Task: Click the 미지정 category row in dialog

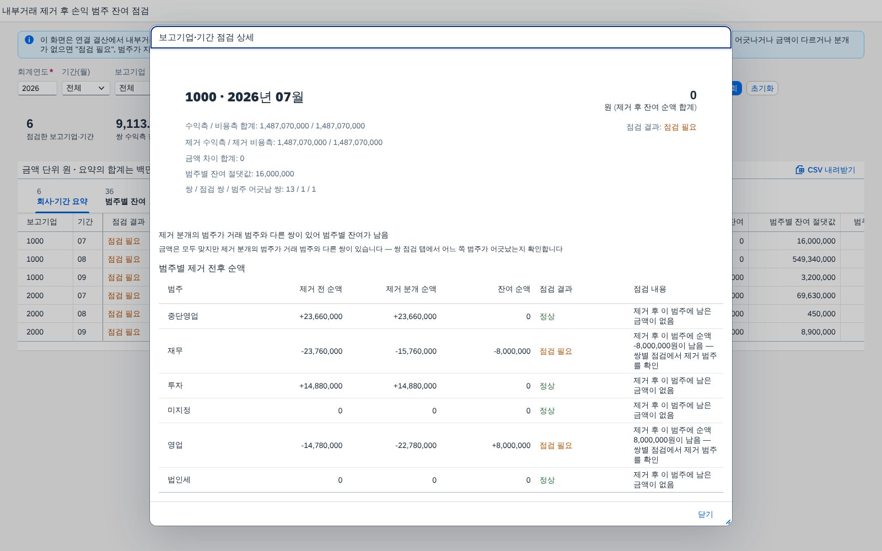Action: coord(441,410)
